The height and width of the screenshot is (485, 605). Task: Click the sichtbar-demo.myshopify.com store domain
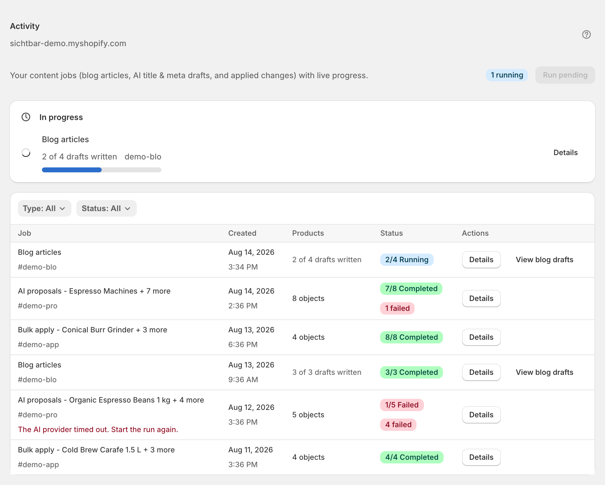tap(68, 43)
